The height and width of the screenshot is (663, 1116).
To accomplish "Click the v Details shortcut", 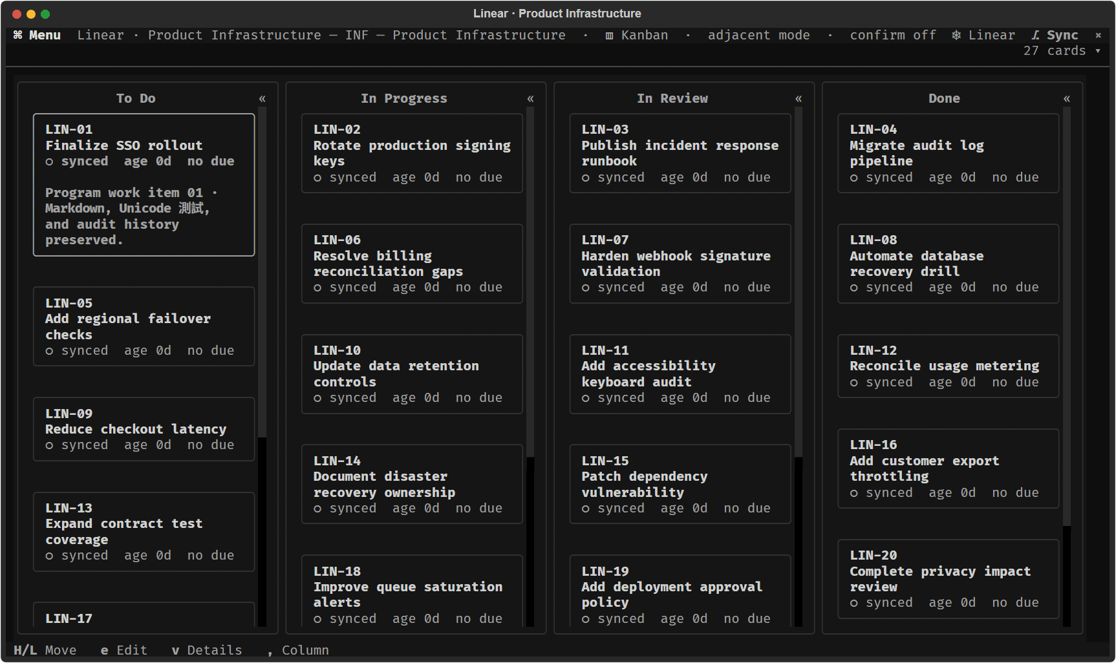I will [207, 650].
